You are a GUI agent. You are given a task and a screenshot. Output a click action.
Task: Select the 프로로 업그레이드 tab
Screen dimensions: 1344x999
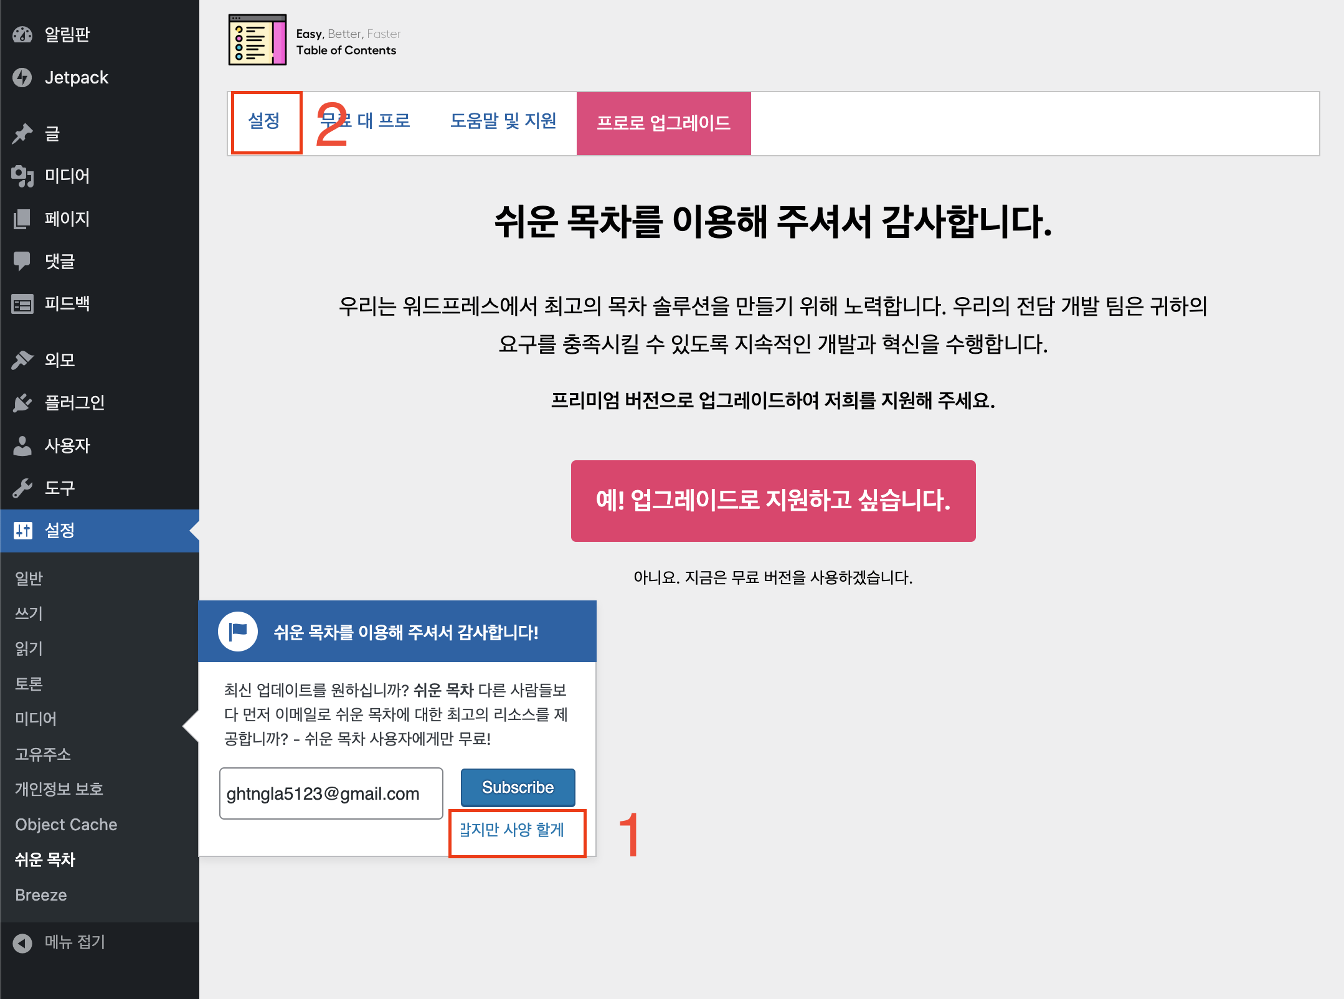[x=663, y=123]
